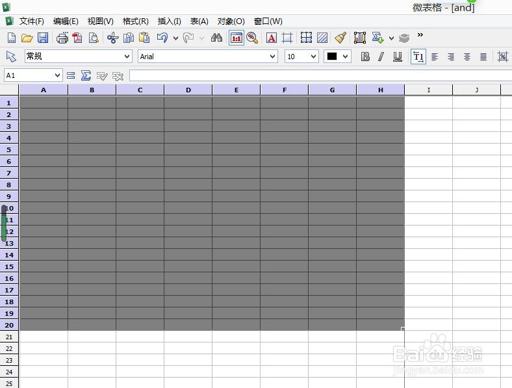
Task: Click the percent number format icon
Action: tap(503, 57)
